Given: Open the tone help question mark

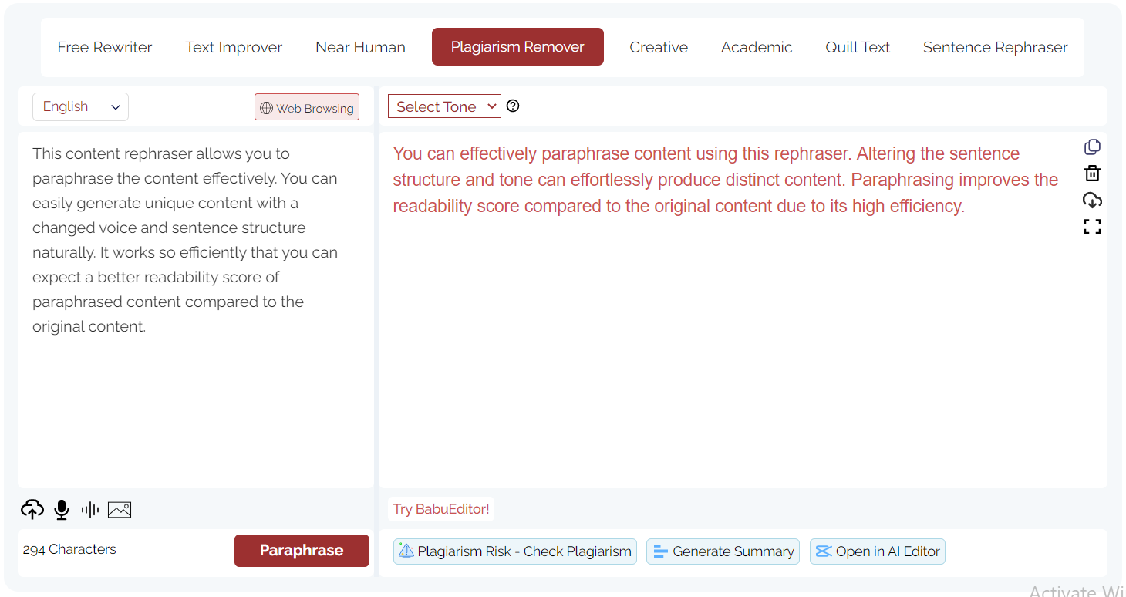Looking at the screenshot, I should click(513, 106).
